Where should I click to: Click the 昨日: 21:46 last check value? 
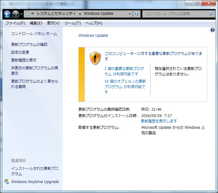click(151, 109)
